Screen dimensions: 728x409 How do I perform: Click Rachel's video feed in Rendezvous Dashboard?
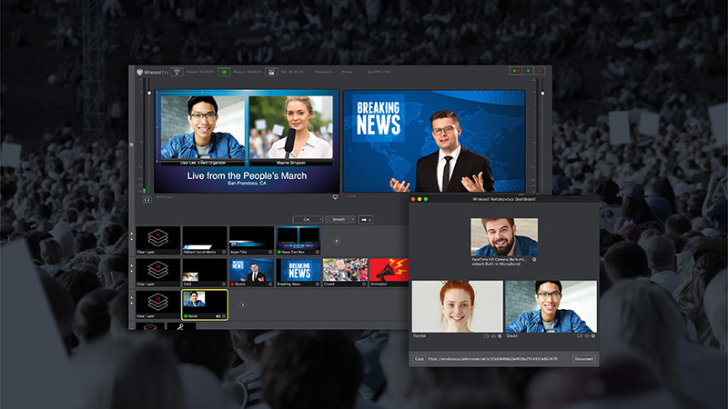(458, 306)
